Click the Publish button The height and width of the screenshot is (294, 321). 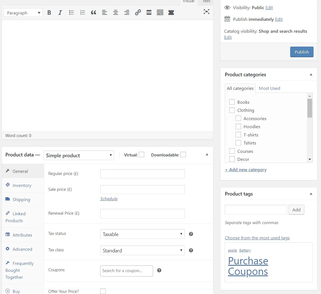point(302,52)
